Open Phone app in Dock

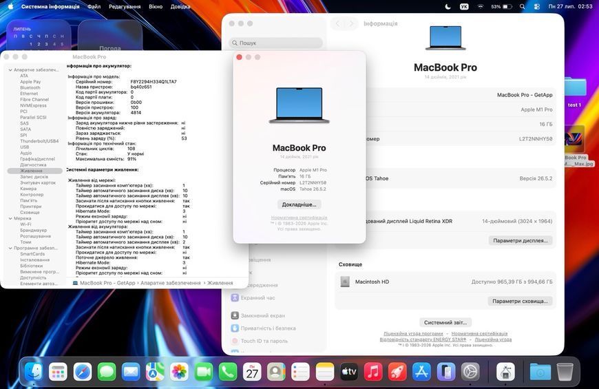click(x=228, y=371)
